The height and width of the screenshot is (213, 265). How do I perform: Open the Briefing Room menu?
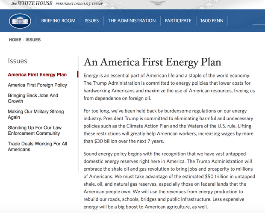[x=58, y=21]
